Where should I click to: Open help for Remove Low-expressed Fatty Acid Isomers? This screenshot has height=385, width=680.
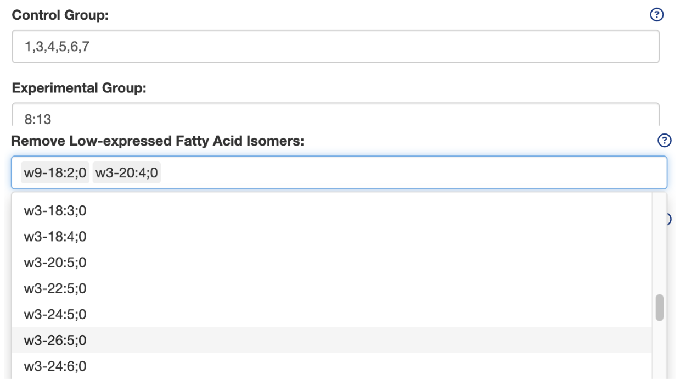664,141
